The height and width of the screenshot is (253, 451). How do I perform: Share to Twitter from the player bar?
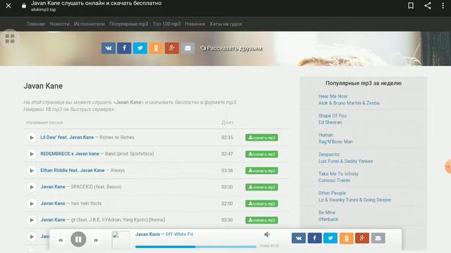pos(330,238)
